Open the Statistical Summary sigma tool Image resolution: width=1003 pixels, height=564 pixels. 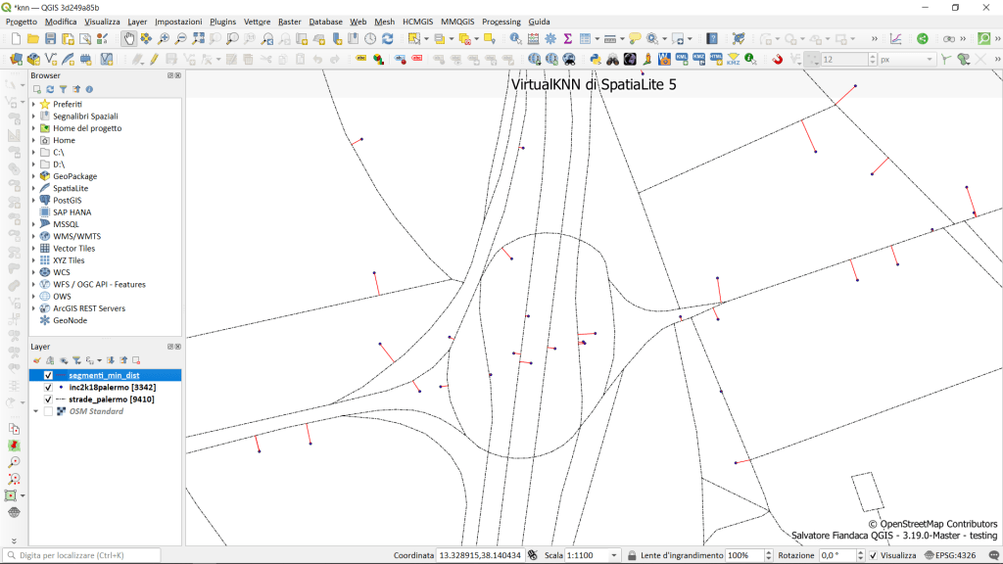[567, 39]
